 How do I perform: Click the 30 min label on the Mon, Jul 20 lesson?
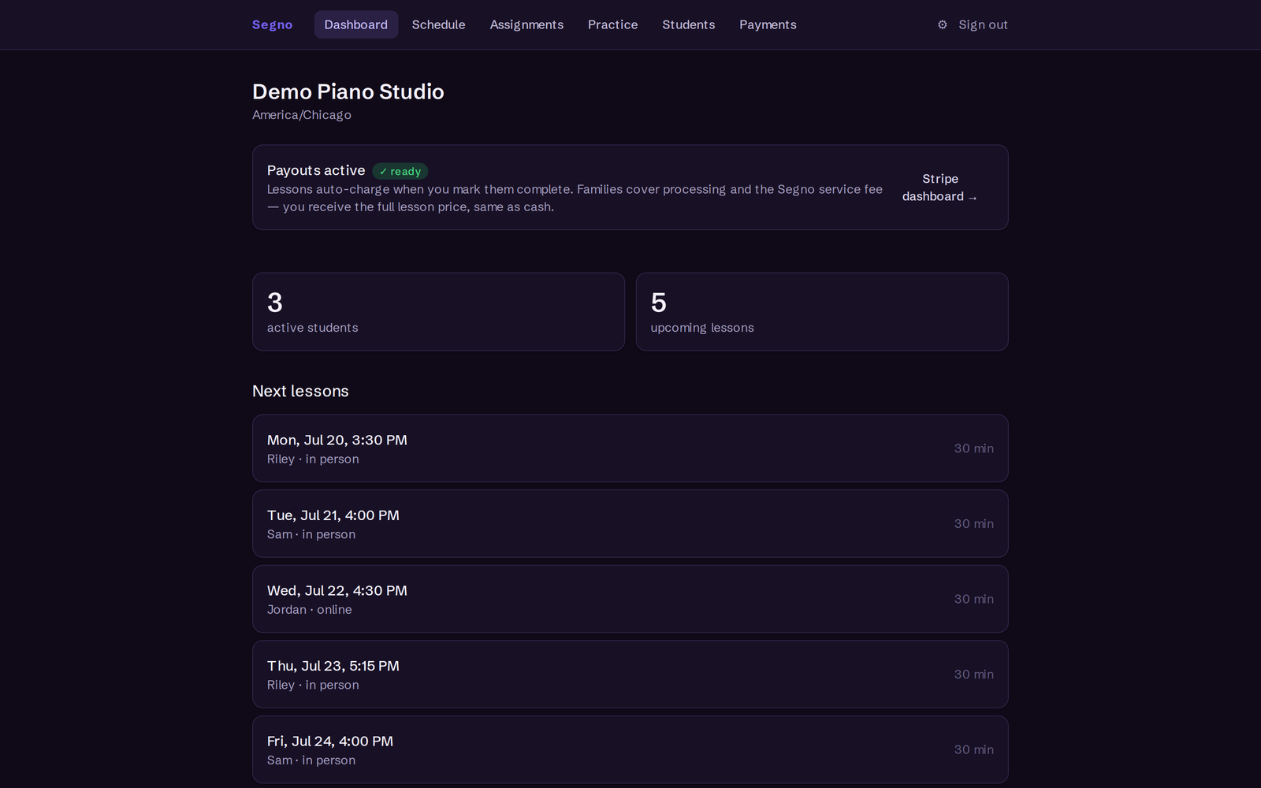click(974, 448)
